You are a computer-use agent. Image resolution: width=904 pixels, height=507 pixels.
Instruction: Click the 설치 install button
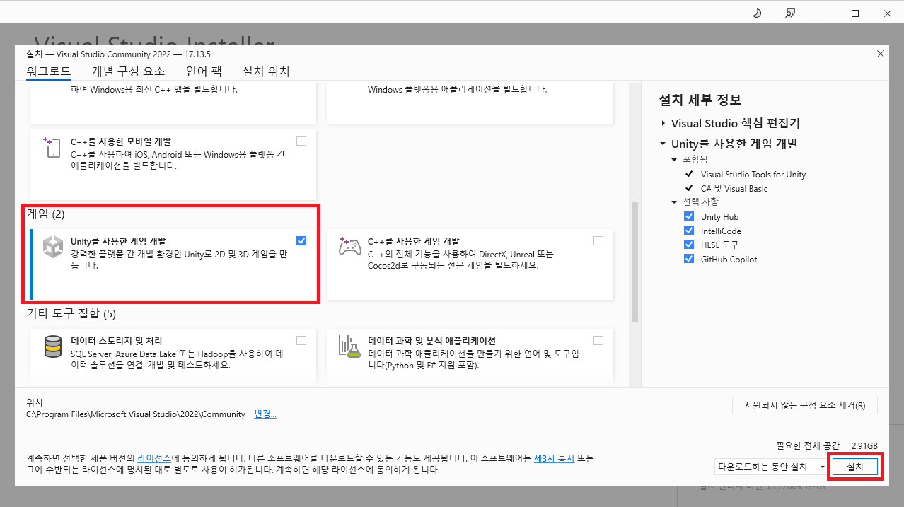[855, 467]
